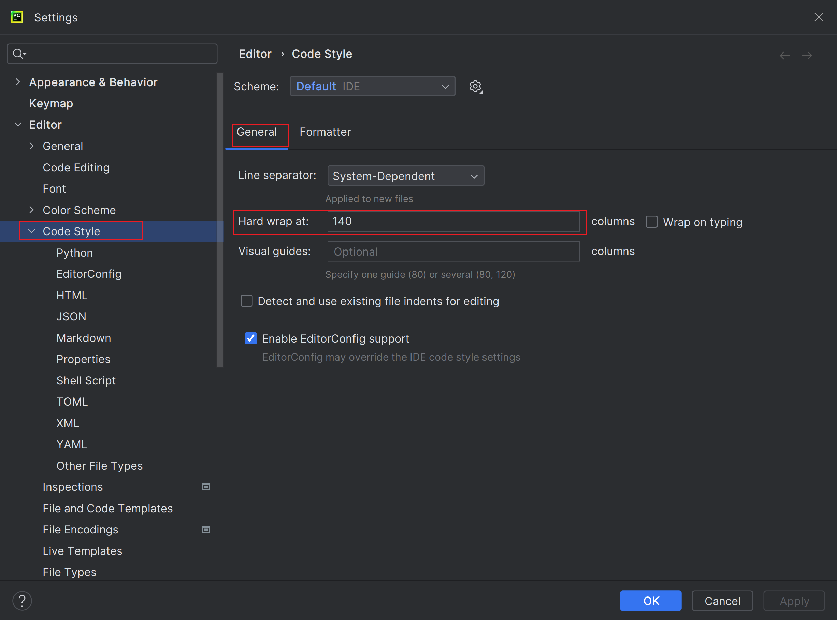Open the Line separator dropdown
Viewport: 837px width, 620px height.
point(405,176)
